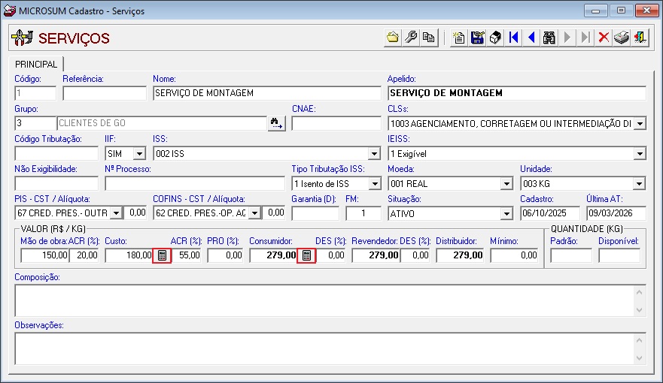Click inside the Observações text area
663x383 pixels.
[x=324, y=349]
